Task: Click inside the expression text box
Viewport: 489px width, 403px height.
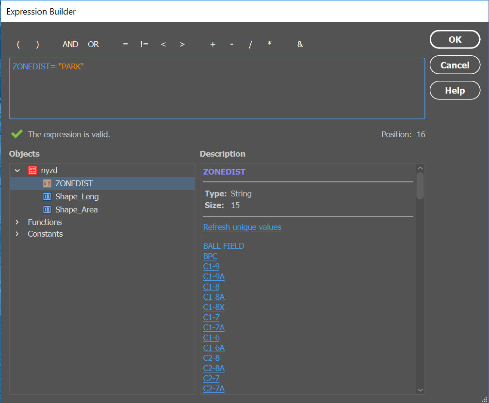Action: [x=217, y=89]
